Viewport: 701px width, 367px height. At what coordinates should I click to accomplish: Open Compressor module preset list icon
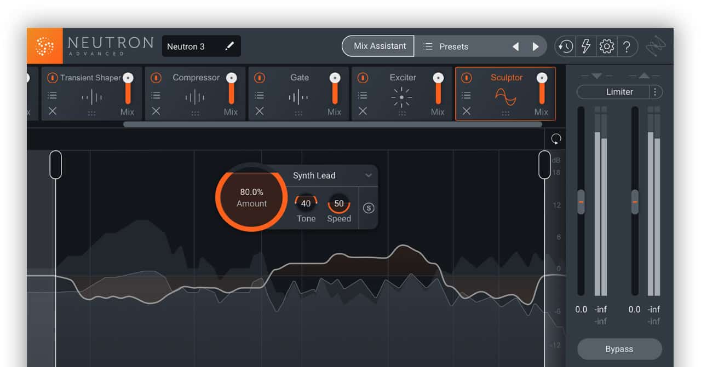(x=156, y=95)
